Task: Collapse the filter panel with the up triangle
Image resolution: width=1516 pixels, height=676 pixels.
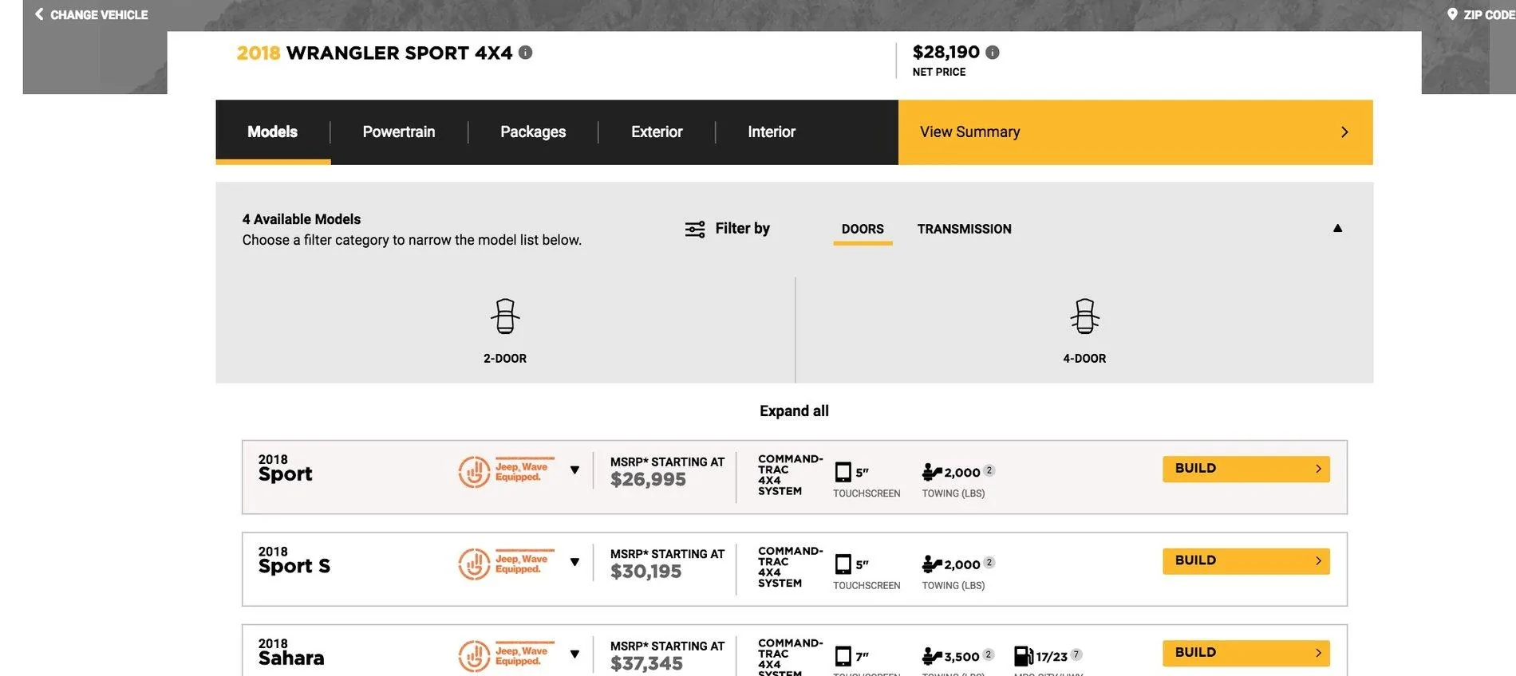Action: (1337, 228)
